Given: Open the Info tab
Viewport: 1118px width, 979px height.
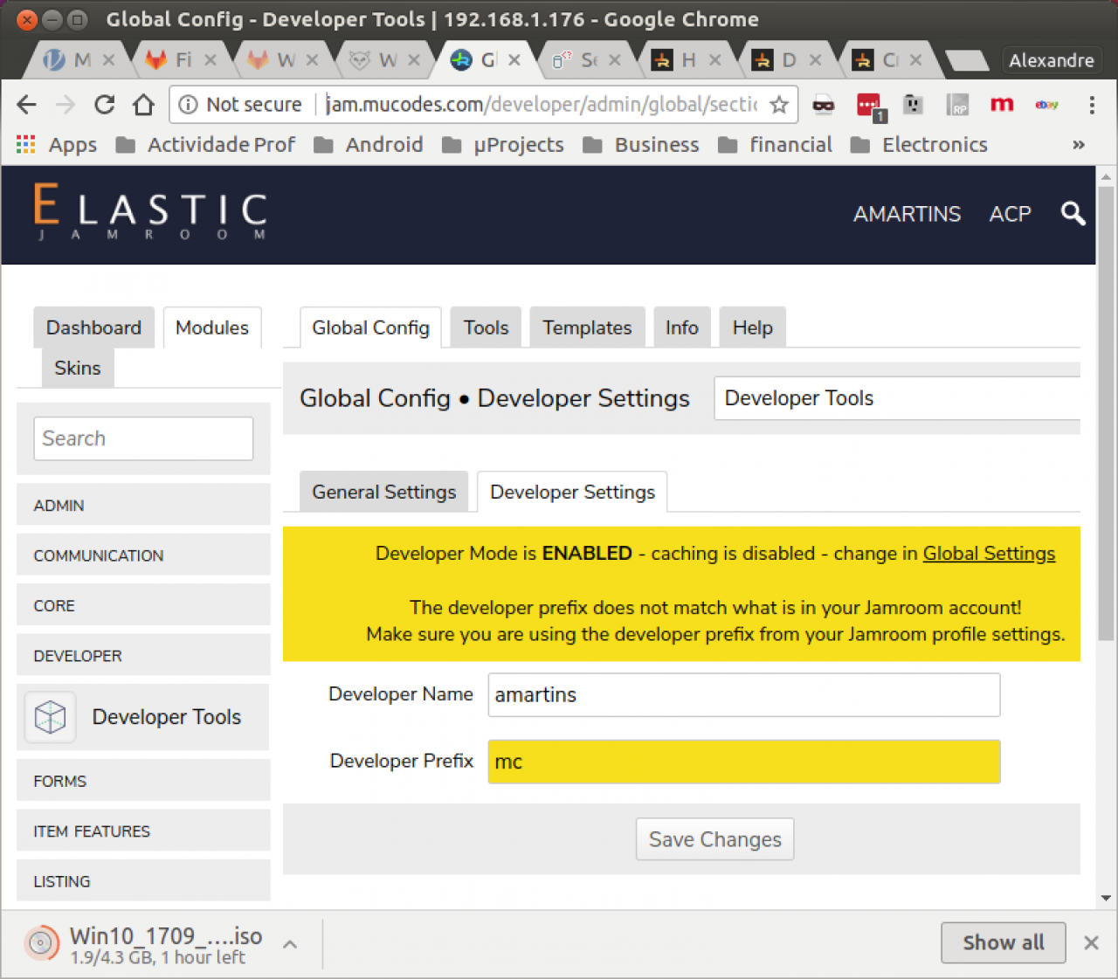Looking at the screenshot, I should [682, 327].
